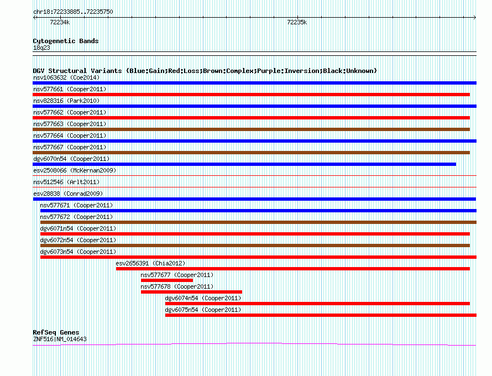Select the red bar of nsv577661
Screen dimensions: 492x376
pos(251,95)
